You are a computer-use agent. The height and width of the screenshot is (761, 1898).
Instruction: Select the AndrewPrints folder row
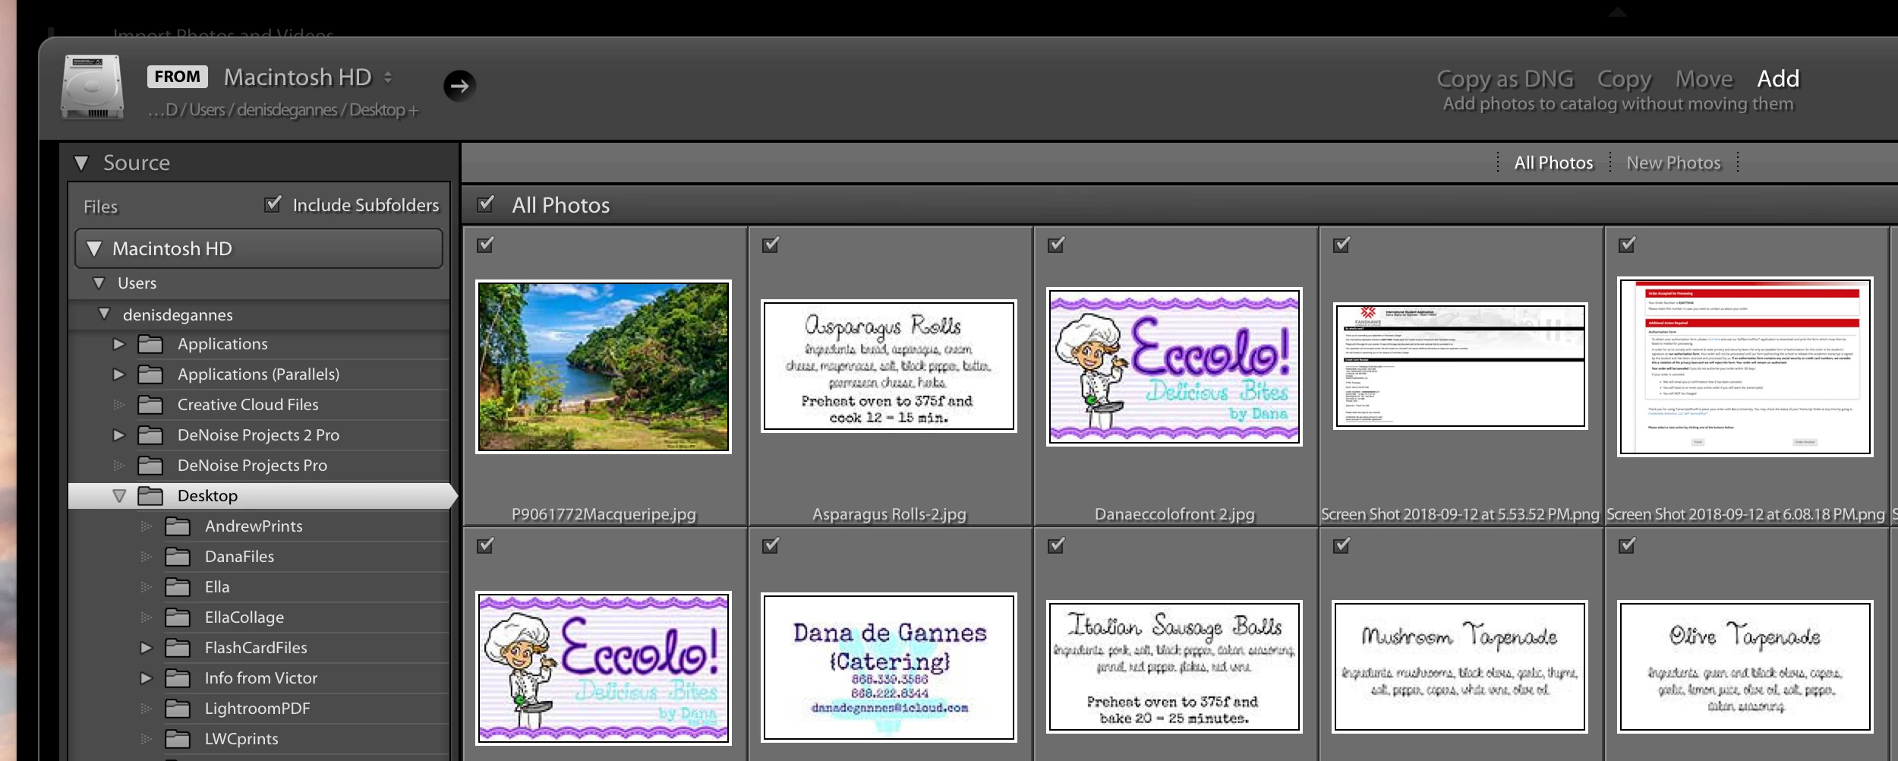coord(259,526)
